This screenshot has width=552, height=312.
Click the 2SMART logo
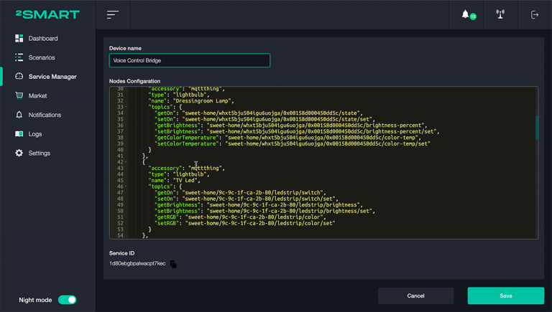coord(47,14)
